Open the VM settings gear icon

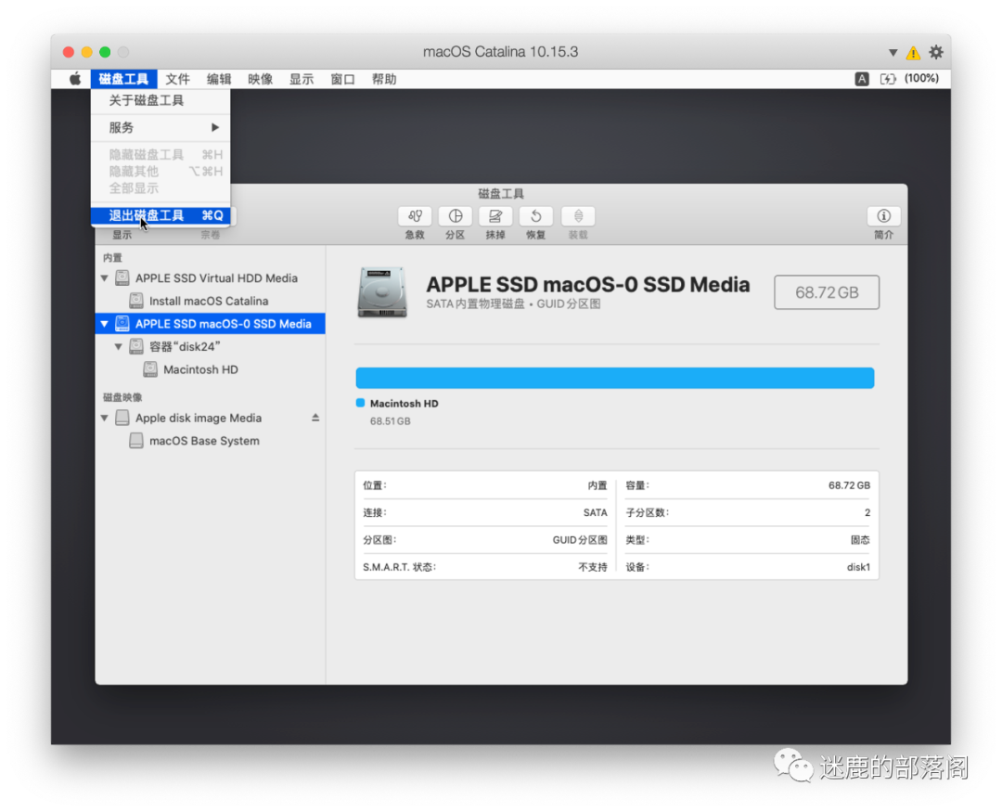coord(936,52)
